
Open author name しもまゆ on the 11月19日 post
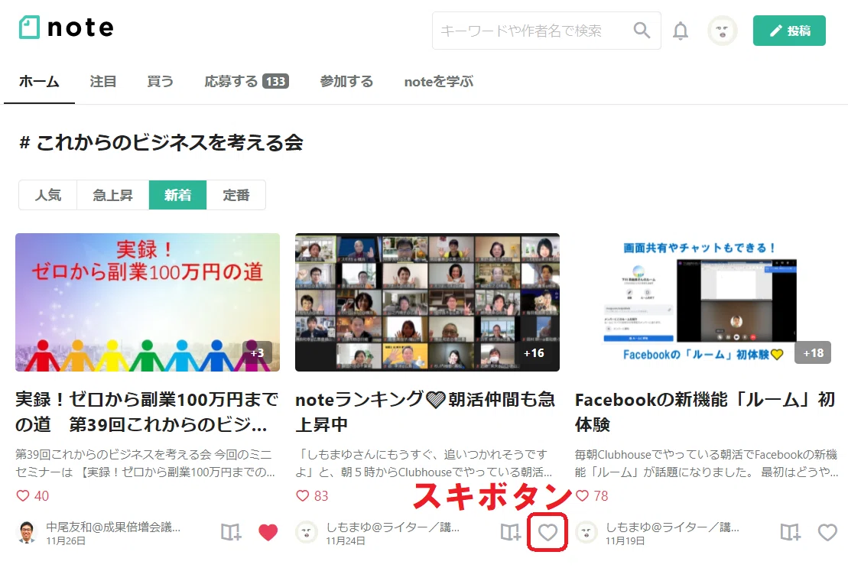672,527
